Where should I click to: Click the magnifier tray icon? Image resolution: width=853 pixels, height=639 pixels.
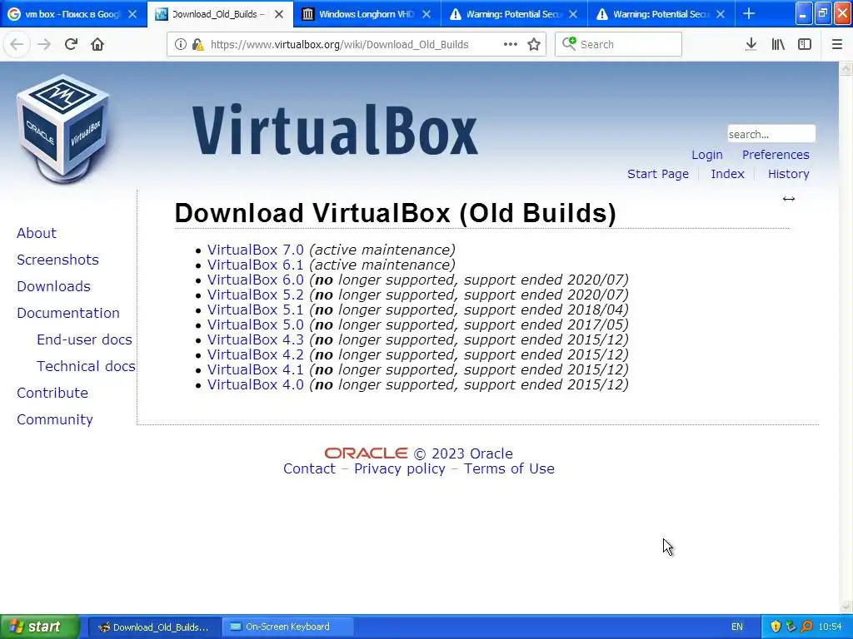(806, 627)
